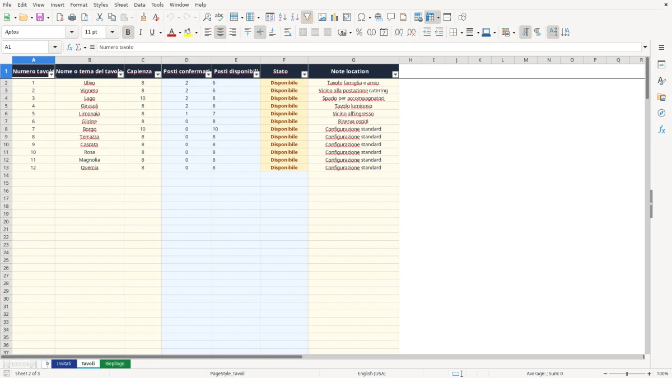Screen dimensions: 672x378
Task: Toggle Underline formatting
Action: [x=152, y=32]
